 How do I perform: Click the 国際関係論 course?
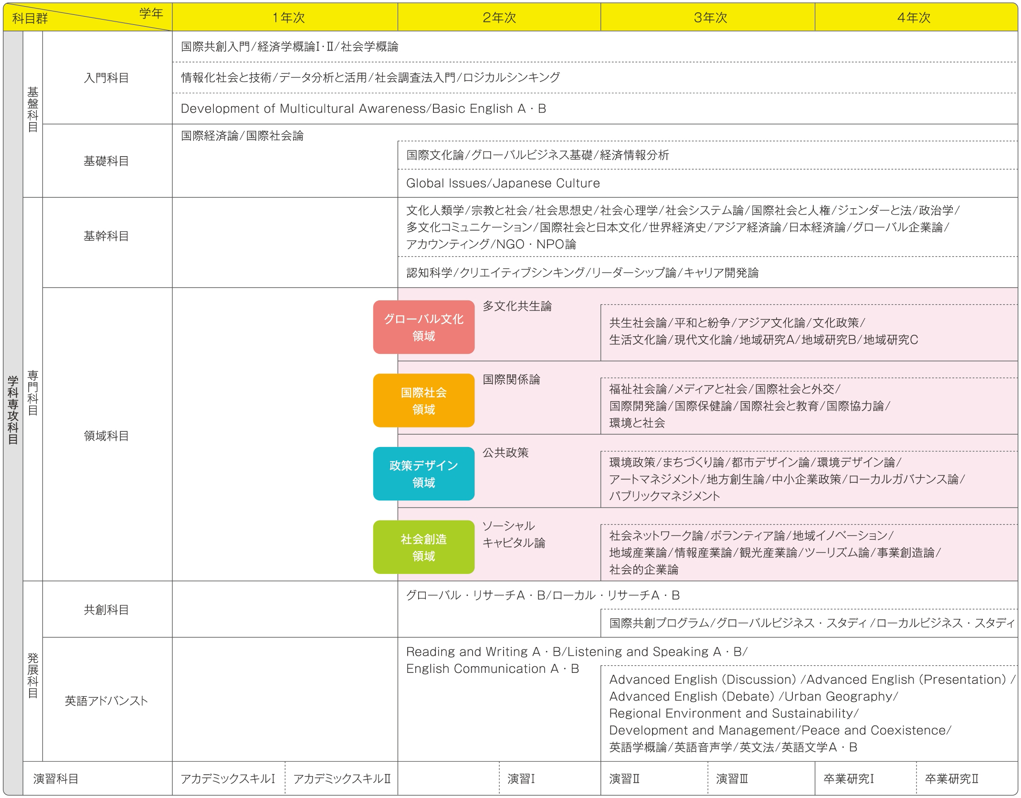[511, 380]
